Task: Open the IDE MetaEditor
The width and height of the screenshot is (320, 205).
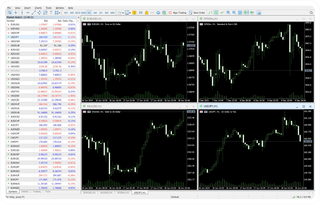Action: coord(141,13)
